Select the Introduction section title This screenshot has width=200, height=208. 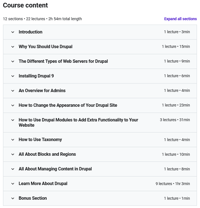pyautogui.click(x=30, y=32)
